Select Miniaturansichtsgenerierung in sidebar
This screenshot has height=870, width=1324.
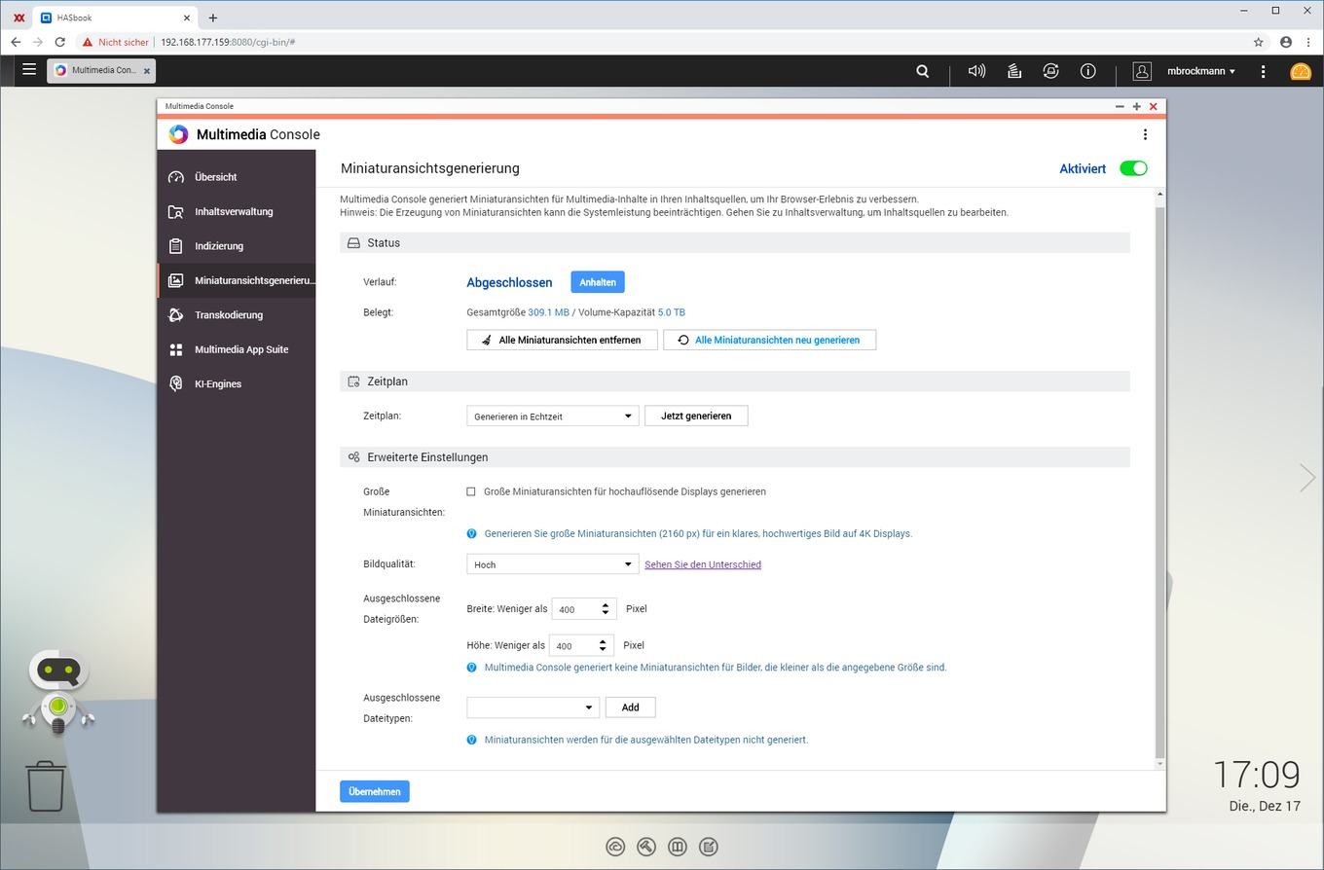pyautogui.click(x=237, y=280)
